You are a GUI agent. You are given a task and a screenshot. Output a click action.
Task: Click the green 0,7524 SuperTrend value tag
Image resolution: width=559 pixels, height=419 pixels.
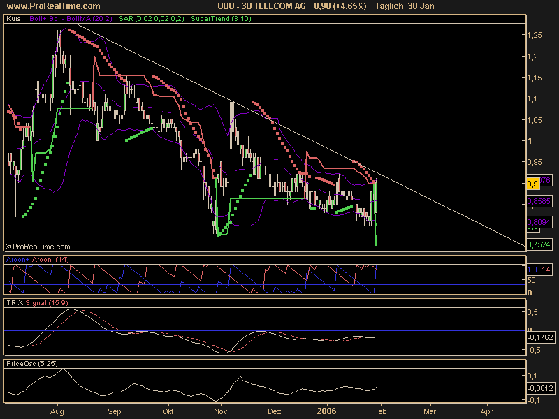(539, 244)
